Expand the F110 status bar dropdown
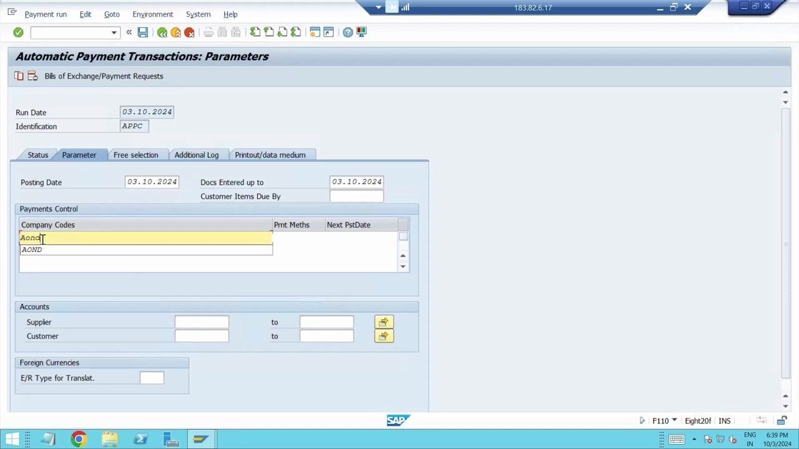799x449 pixels. click(x=674, y=420)
